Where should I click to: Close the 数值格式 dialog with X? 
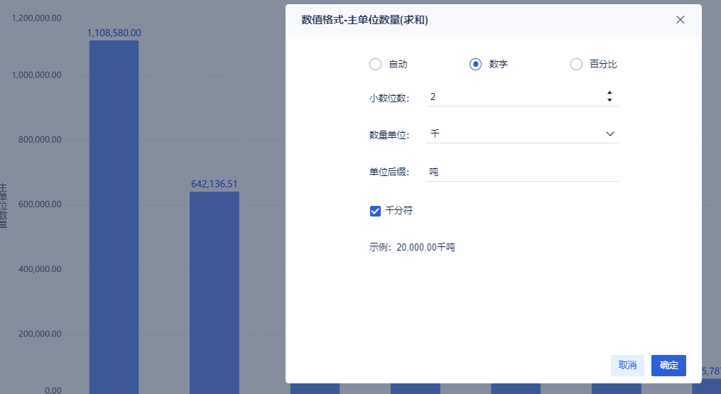pyautogui.click(x=680, y=20)
